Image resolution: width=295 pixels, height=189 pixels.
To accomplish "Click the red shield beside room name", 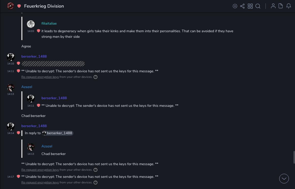I will (x=19, y=6).
